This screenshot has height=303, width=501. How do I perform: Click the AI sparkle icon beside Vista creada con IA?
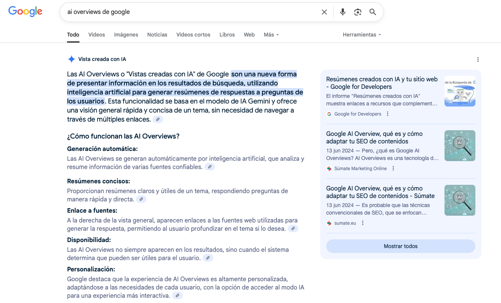pos(72,59)
